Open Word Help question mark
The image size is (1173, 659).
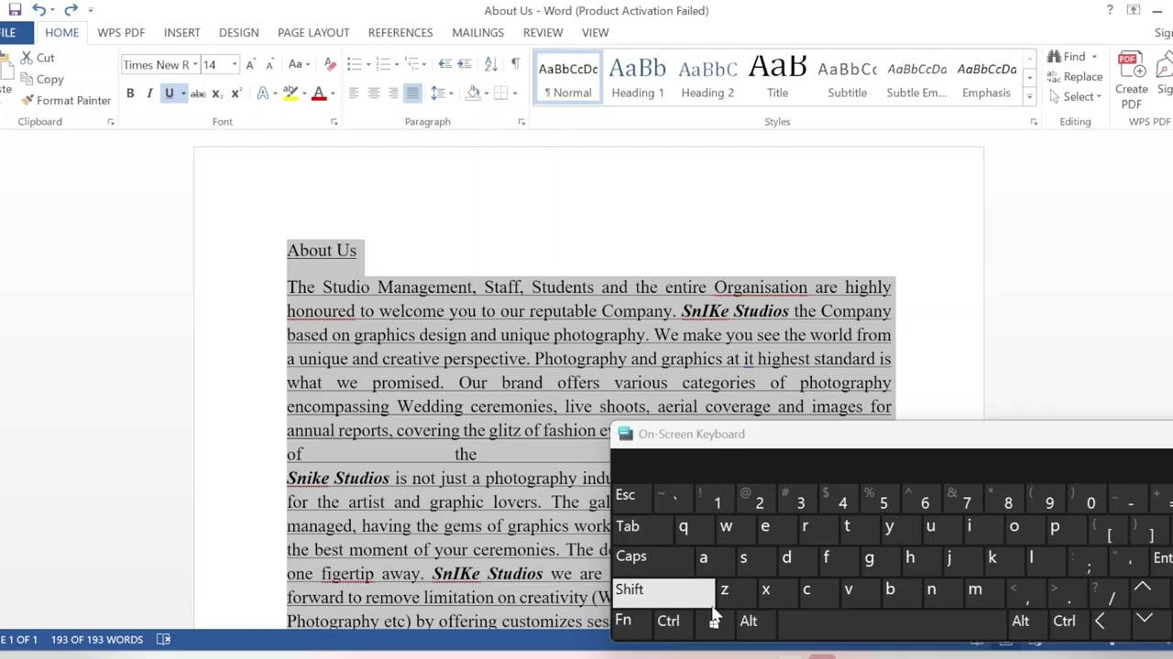pyautogui.click(x=1110, y=10)
